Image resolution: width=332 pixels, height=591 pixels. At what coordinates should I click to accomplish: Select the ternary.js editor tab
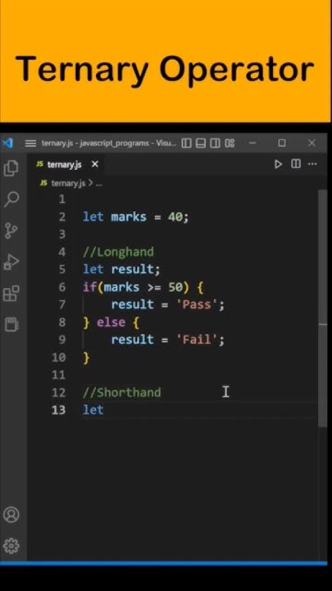point(65,165)
